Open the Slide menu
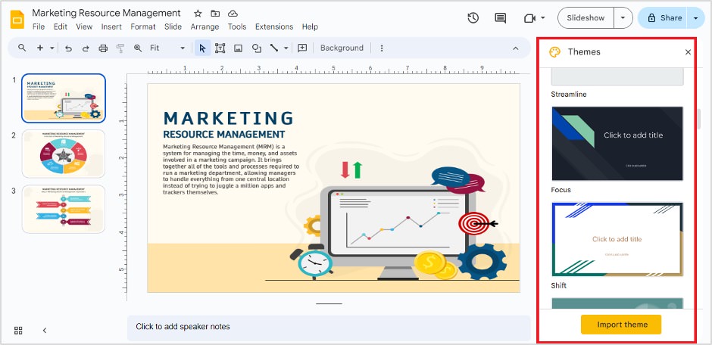This screenshot has width=712, height=345. coord(173,26)
